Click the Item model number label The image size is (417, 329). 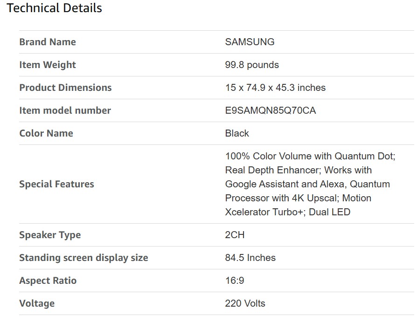[x=65, y=110]
